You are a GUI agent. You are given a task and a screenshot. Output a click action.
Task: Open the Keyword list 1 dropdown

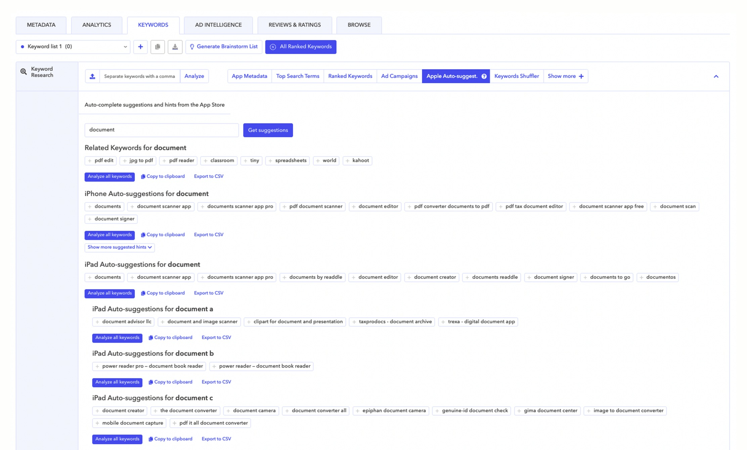tap(73, 47)
